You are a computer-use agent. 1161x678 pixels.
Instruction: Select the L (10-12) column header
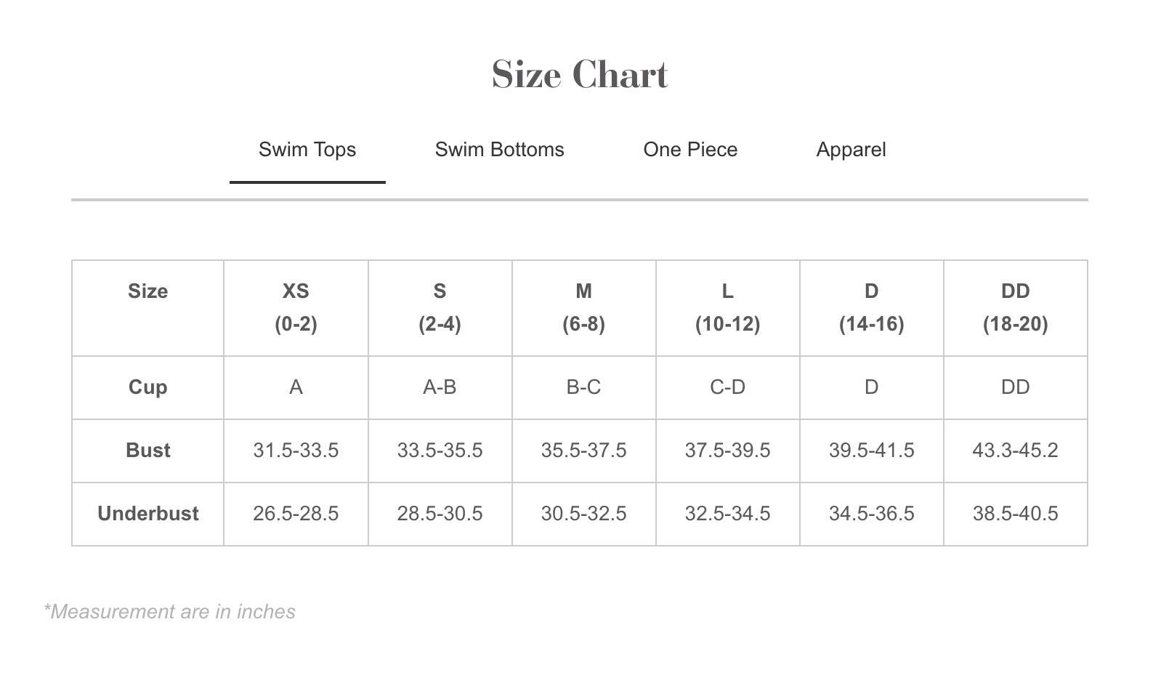tap(727, 307)
